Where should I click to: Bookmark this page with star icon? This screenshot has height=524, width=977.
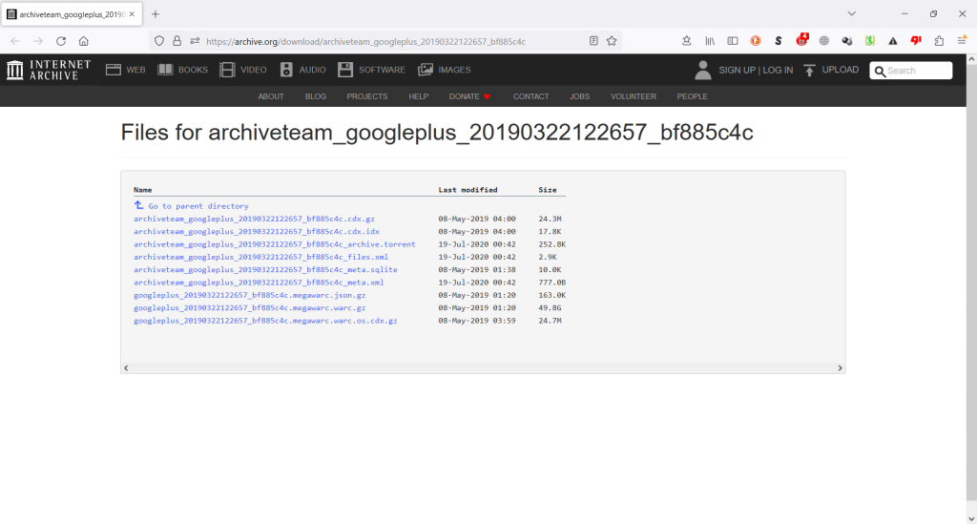(x=612, y=41)
